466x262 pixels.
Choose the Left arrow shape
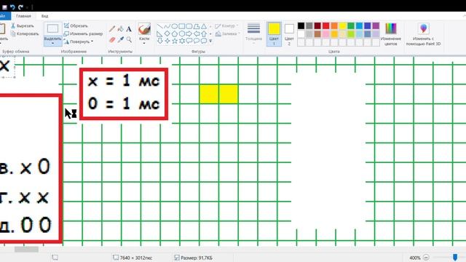tap(197, 34)
